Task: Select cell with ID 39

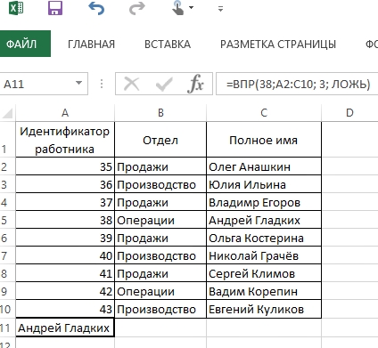Action: click(65, 238)
